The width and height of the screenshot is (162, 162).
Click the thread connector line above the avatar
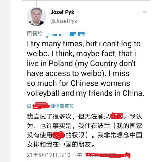36,3
